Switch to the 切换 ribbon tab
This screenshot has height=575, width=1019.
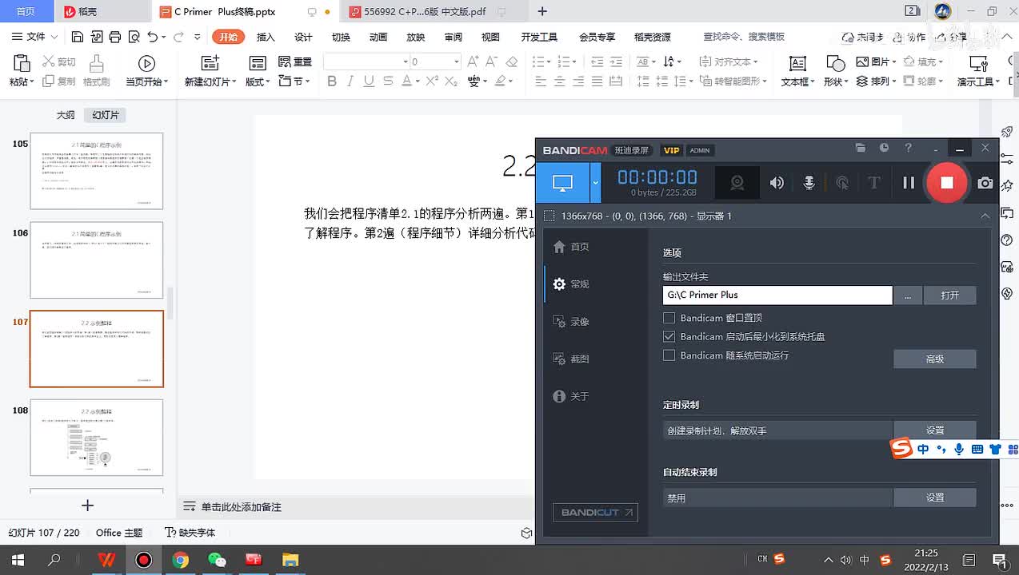pos(341,37)
